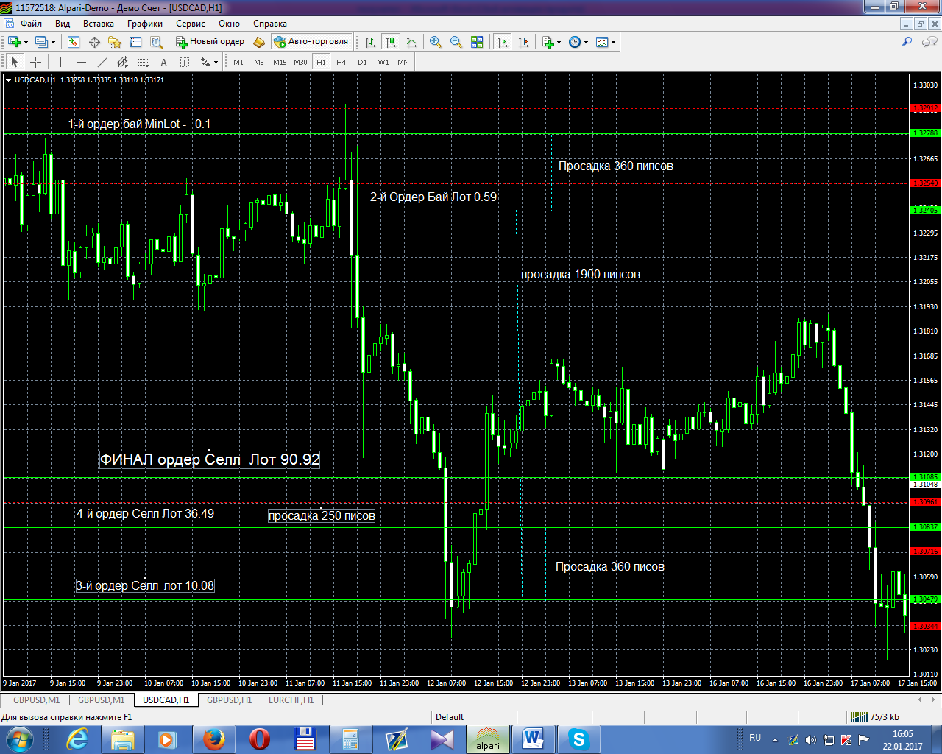
Task: Open the Файл menu
Action: [31, 24]
